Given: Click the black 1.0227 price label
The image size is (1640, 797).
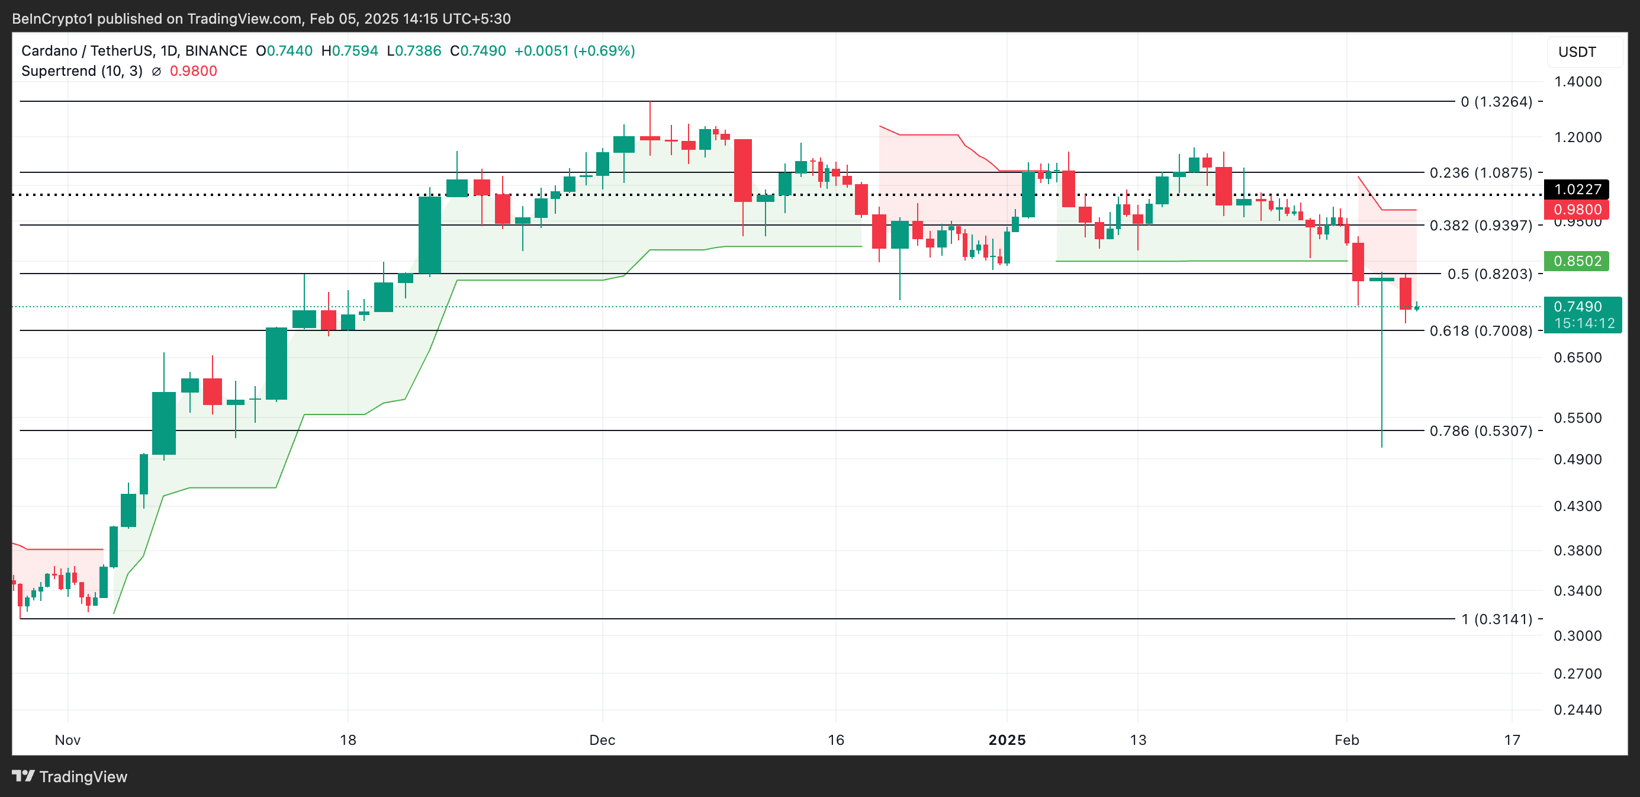Looking at the screenshot, I should coord(1576,189).
